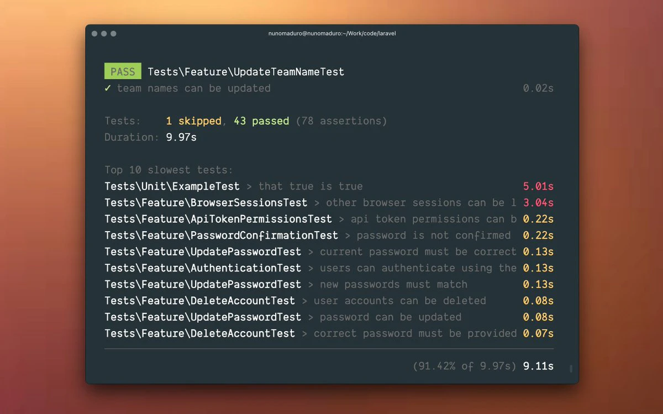
Task: Click the terminal scrollbar thumb at bottom right
Action: (571, 368)
